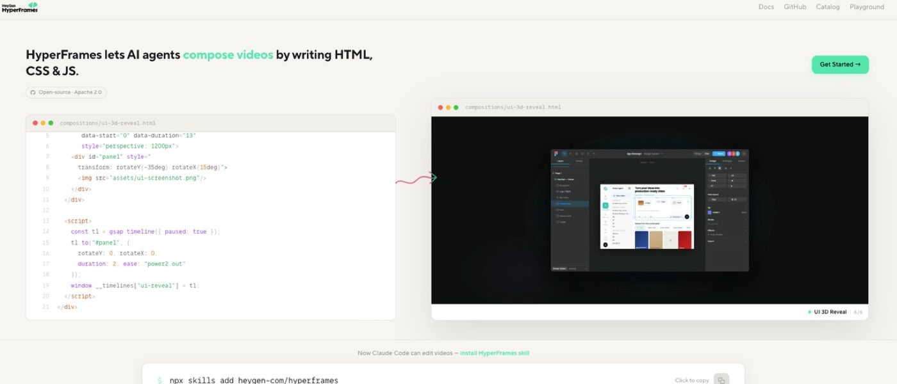
Task: Click the Open-source · Apache 2.0 badge
Action: (66, 93)
